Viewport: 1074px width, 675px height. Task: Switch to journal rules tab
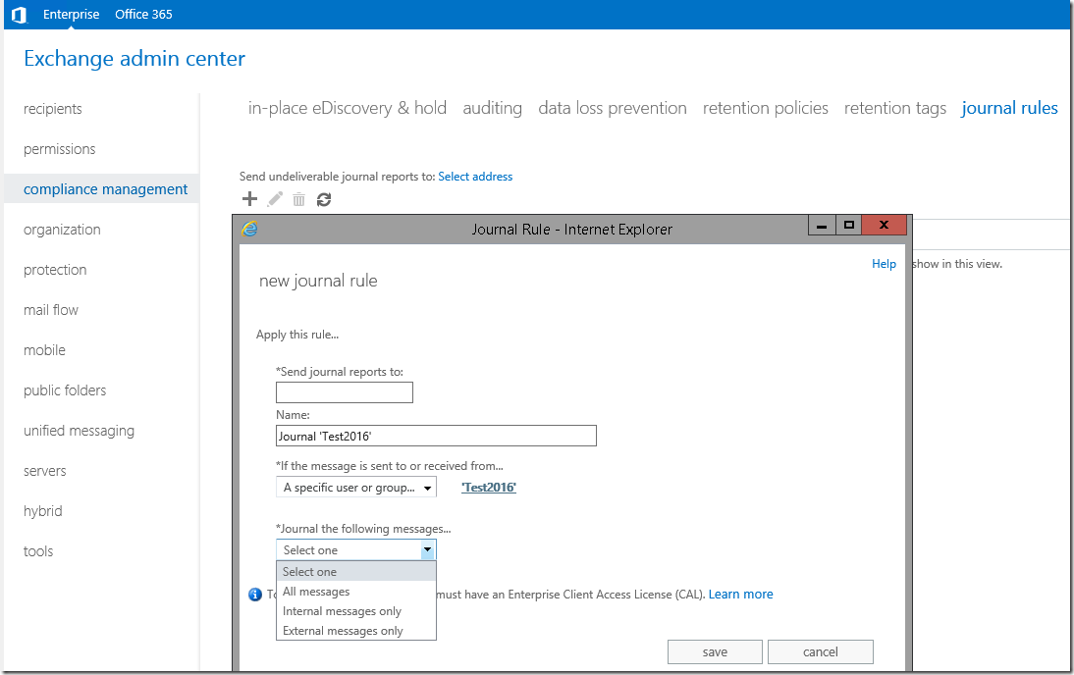[x=1009, y=108]
